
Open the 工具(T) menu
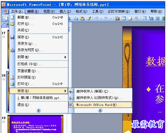click(x=97, y=11)
